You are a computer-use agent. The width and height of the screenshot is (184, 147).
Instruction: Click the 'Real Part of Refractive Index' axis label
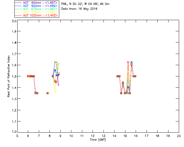pyautogui.click(x=8, y=76)
